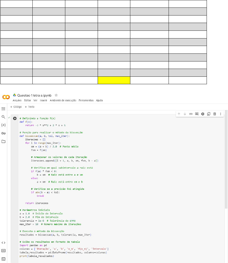Open cell editor settings gear

(203, 114)
